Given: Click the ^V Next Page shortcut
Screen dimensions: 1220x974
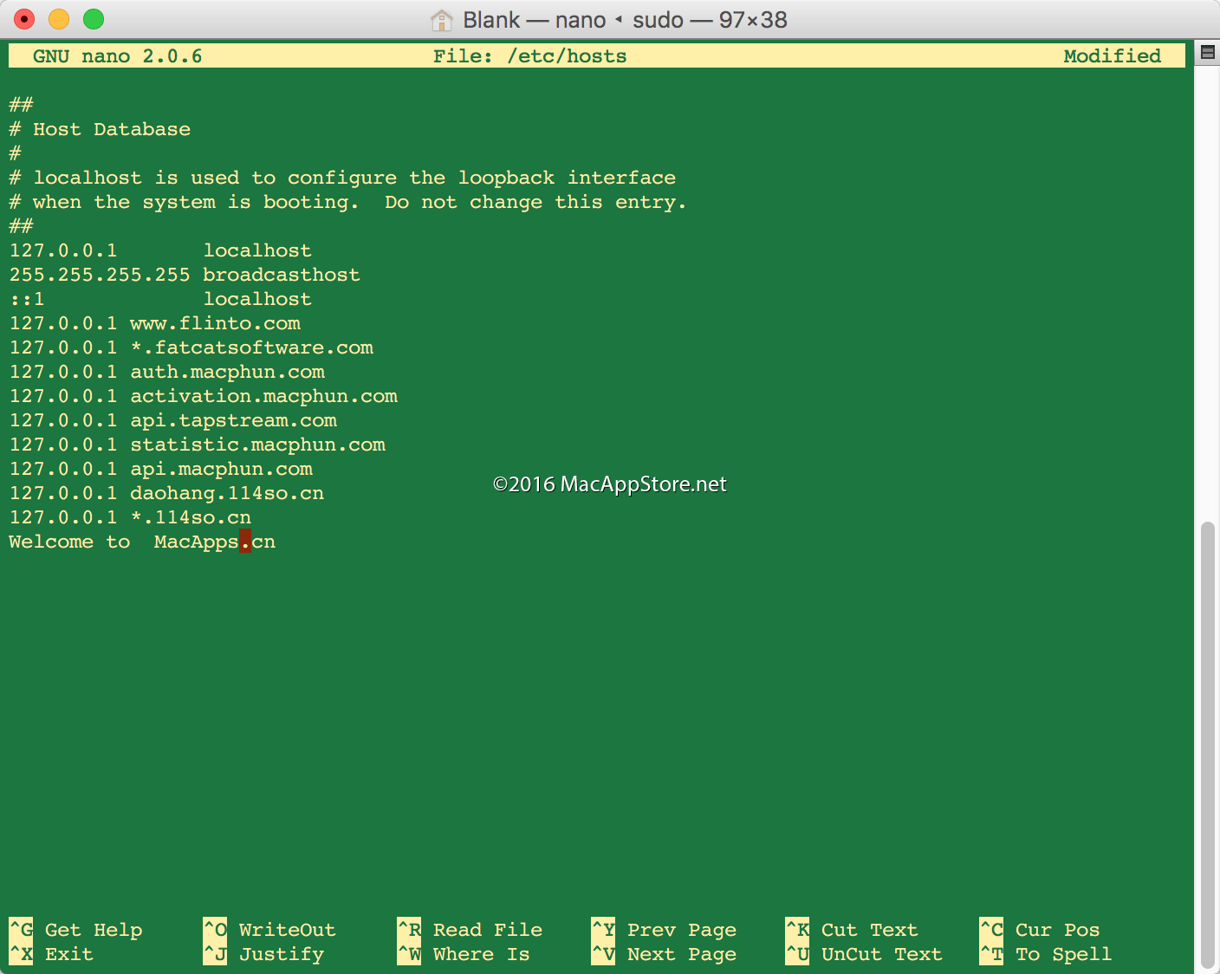Looking at the screenshot, I should pyautogui.click(x=664, y=954).
